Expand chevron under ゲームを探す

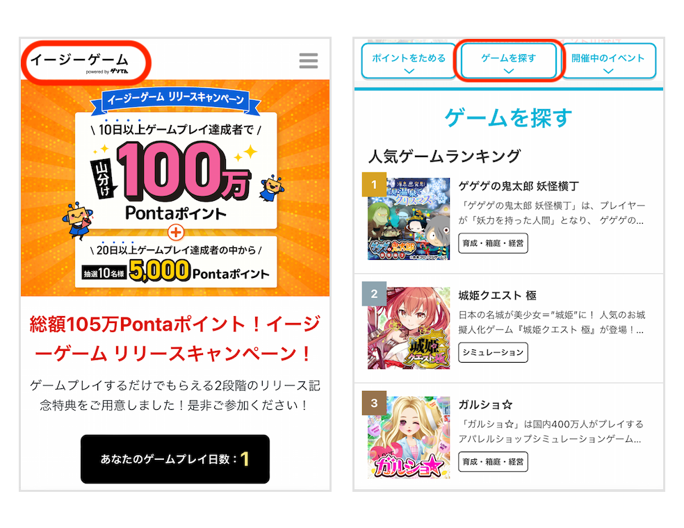coord(509,71)
